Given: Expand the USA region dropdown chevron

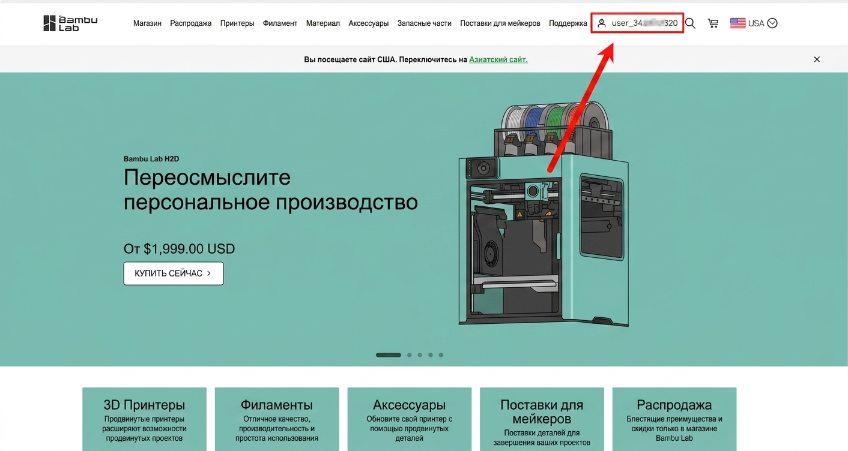Looking at the screenshot, I should [772, 23].
